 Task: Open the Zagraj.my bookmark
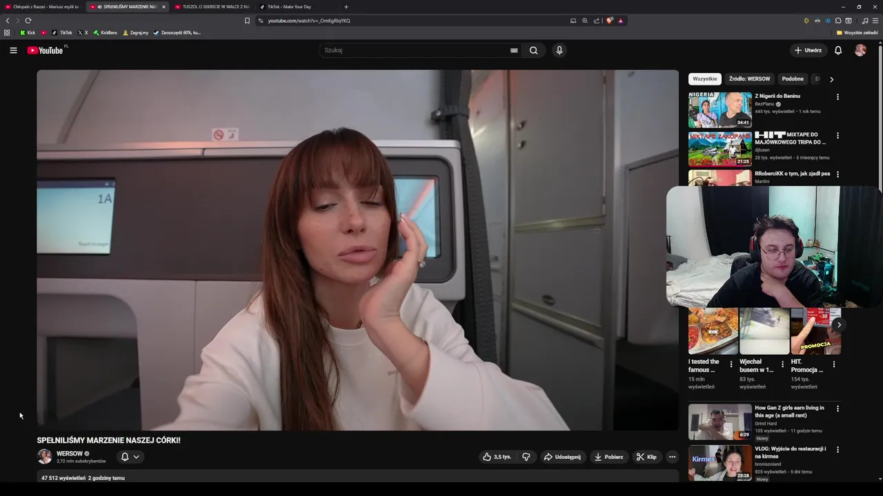tap(136, 32)
